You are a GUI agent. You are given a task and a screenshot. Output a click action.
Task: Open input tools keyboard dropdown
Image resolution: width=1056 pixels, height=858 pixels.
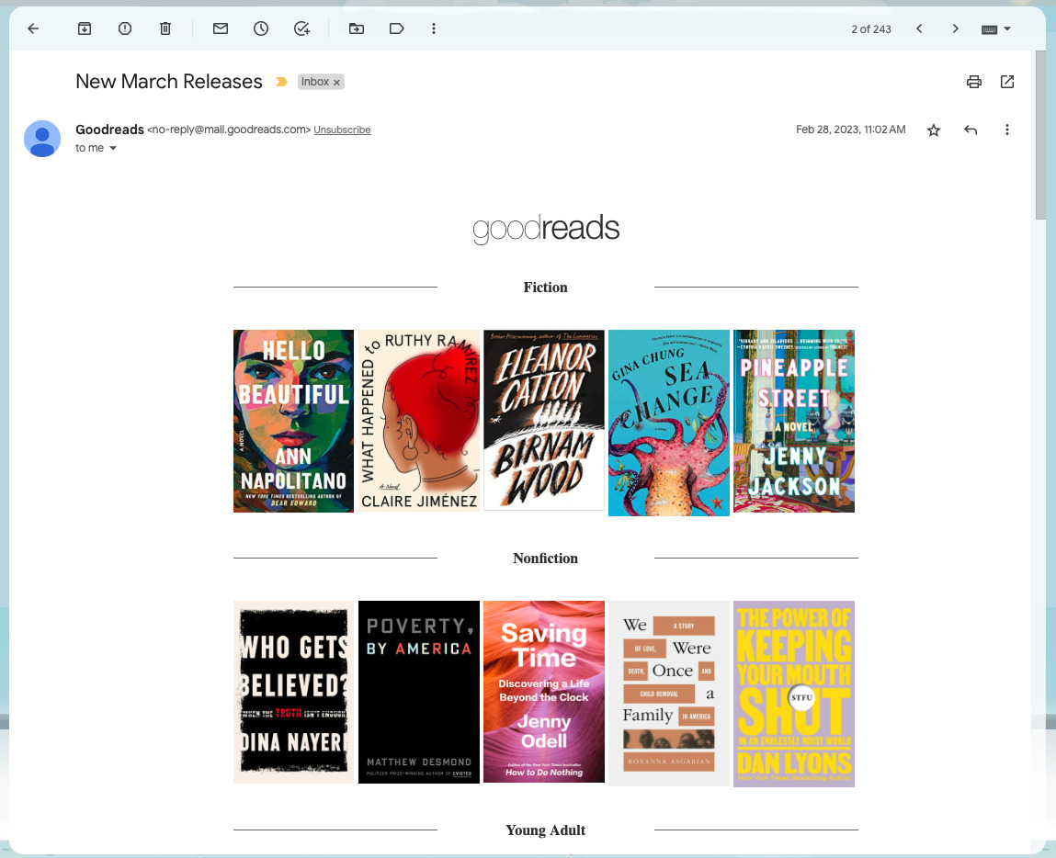(x=996, y=28)
